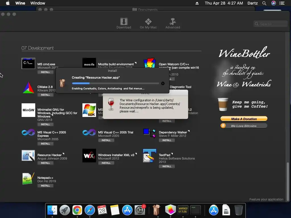Install TextPad
Viewport: 291px width, 218px height.
[167, 166]
